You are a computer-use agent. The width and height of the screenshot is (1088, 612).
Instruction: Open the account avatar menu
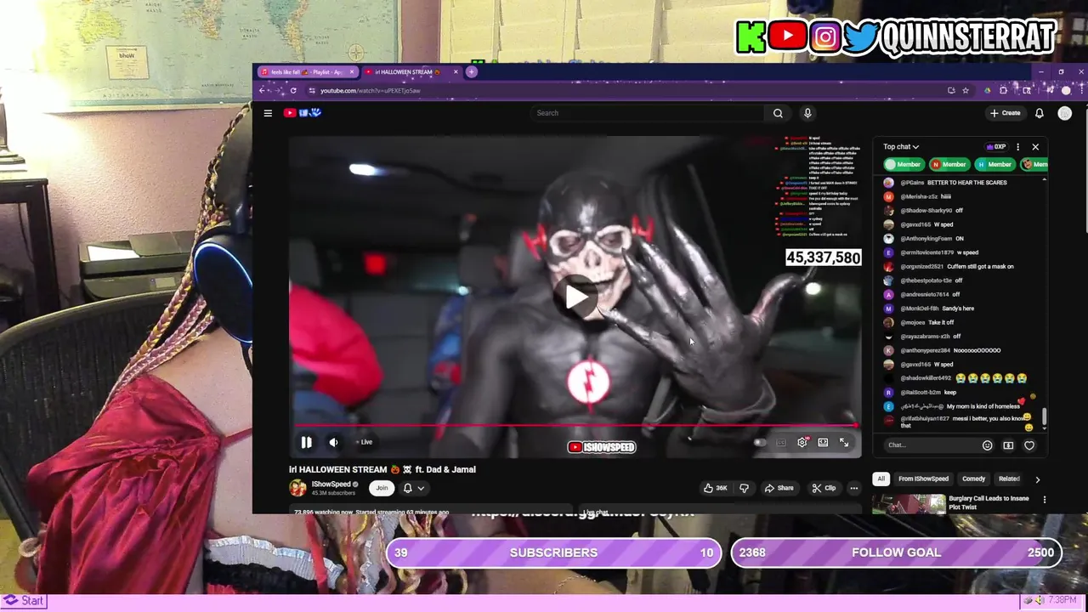[x=1065, y=113]
